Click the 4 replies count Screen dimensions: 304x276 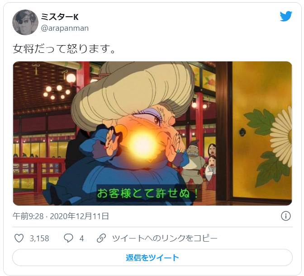click(81, 239)
